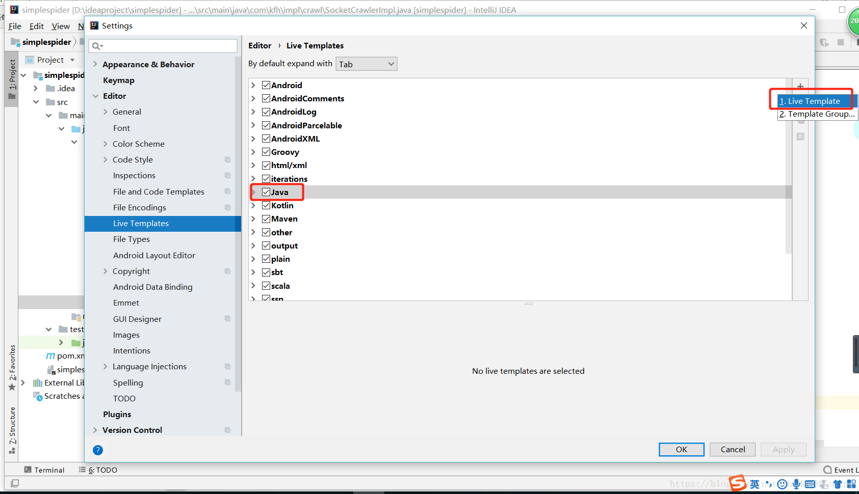Uncheck the AndroidComments template group checkbox
Viewport: 859px width, 494px height.
coord(266,98)
